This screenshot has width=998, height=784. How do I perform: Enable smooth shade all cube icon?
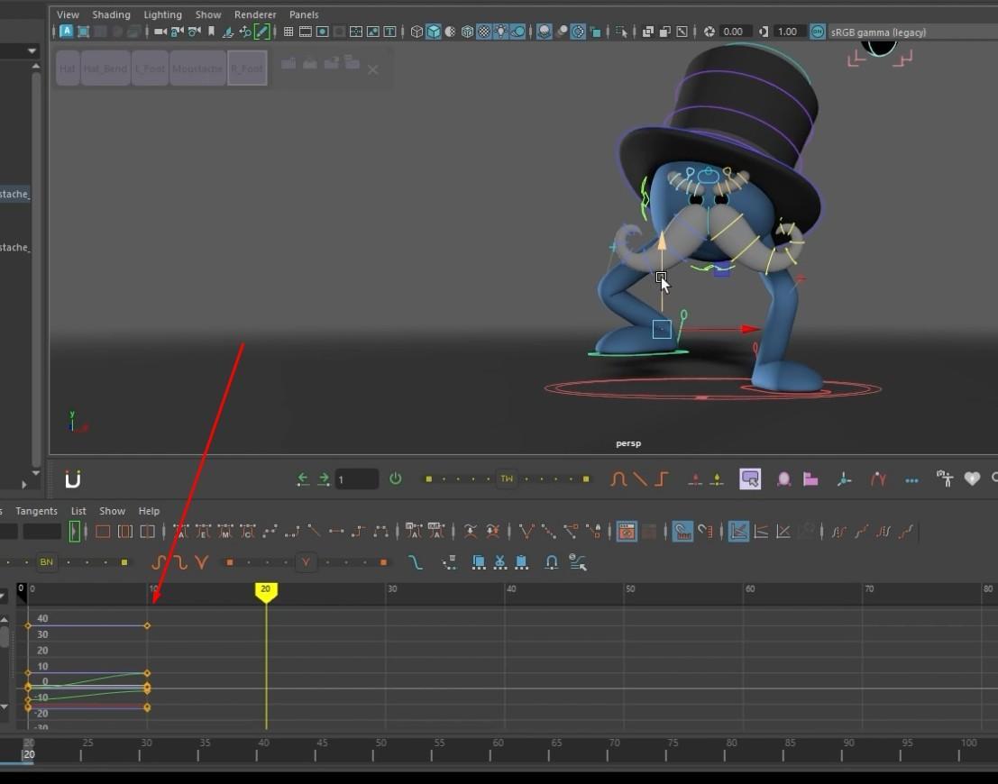pyautogui.click(x=434, y=32)
